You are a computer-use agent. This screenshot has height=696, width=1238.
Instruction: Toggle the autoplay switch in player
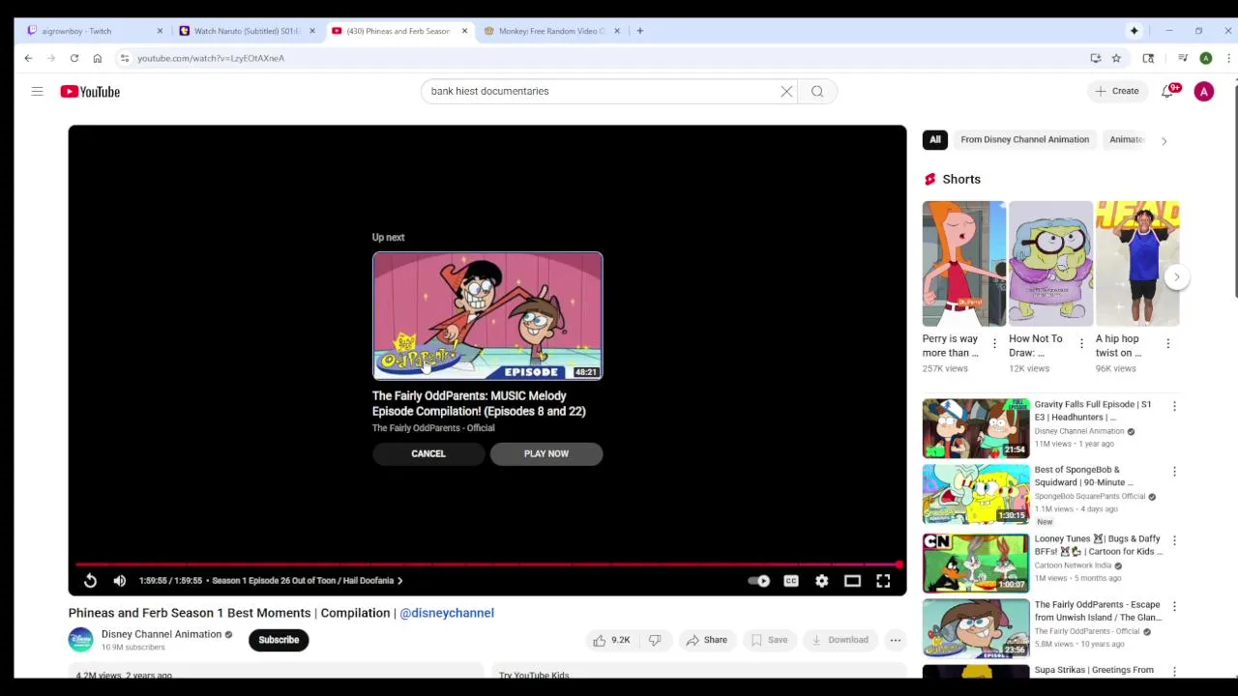point(759,581)
